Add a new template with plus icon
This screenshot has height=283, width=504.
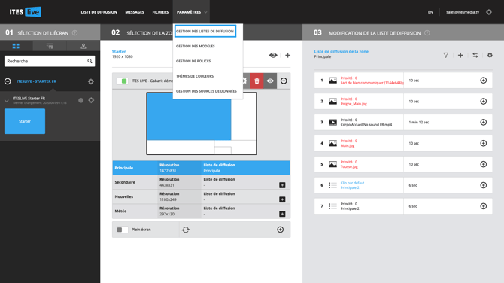pyautogui.click(x=287, y=55)
